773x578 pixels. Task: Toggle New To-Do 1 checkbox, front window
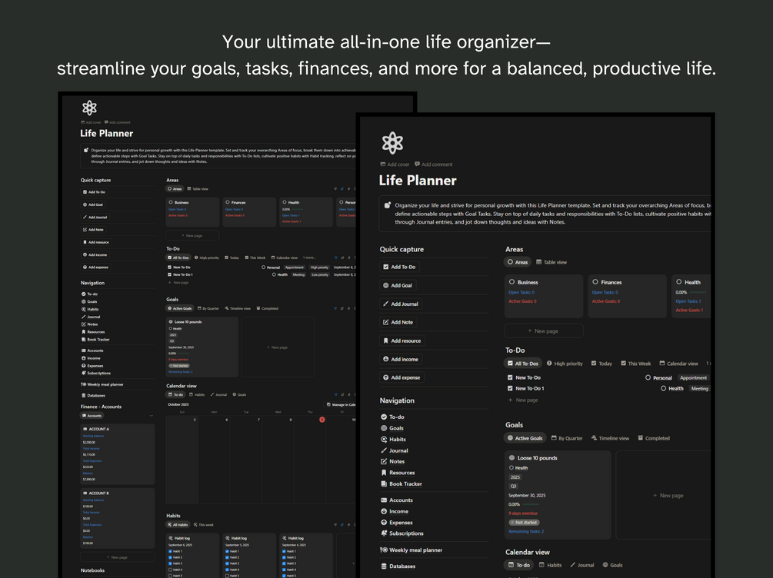[x=510, y=388]
